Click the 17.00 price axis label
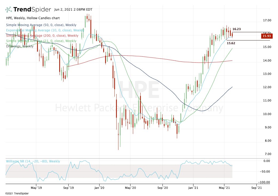Screen dimensions: 278x196 click(x=267, y=20)
